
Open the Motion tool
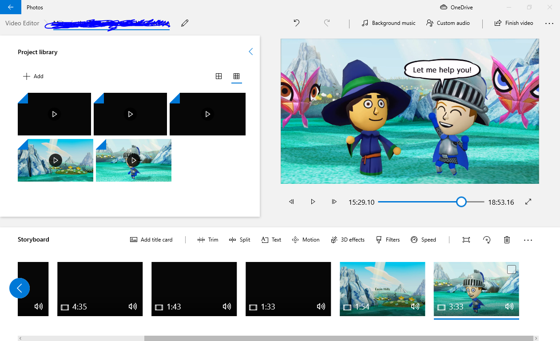click(x=306, y=240)
